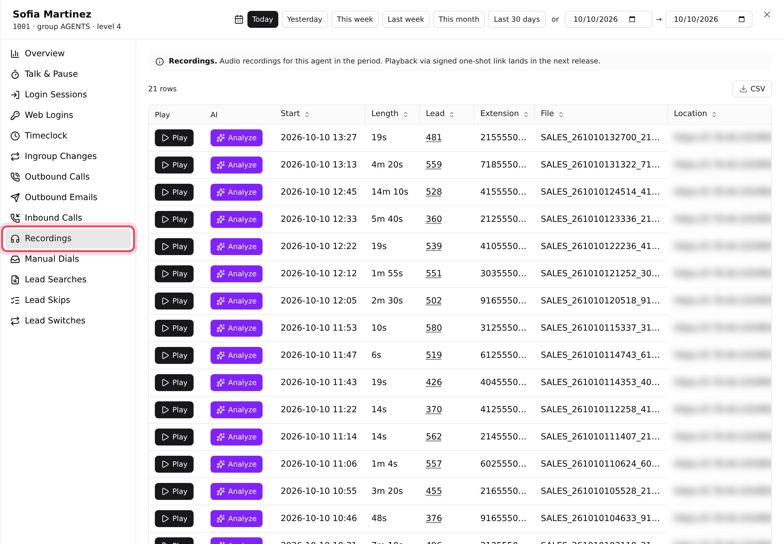Select the Today date range
This screenshot has width=784, height=544.
[263, 19]
